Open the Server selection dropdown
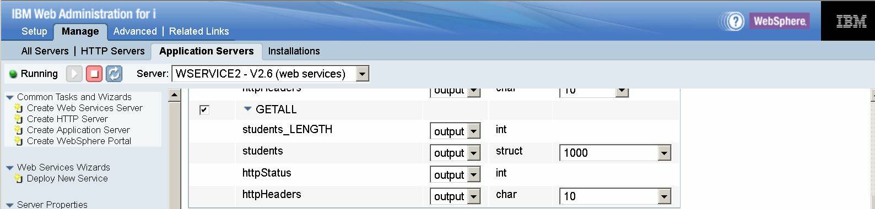 (271, 74)
